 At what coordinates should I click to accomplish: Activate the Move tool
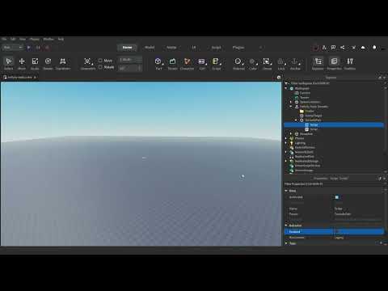pos(22,64)
